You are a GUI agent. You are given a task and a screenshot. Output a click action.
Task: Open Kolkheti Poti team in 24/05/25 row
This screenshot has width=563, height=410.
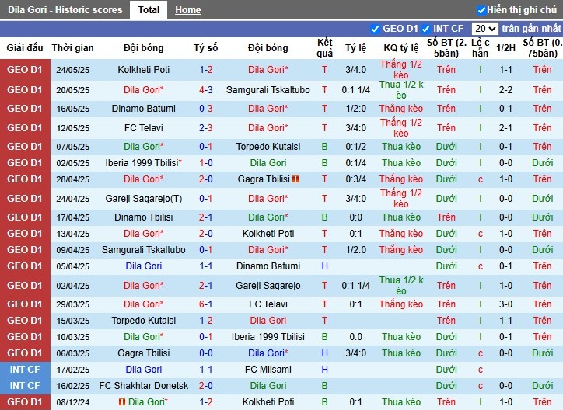[144, 70]
